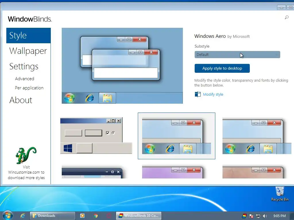
Task: Open the Recycle Bin desktop icon
Action: 280,194
